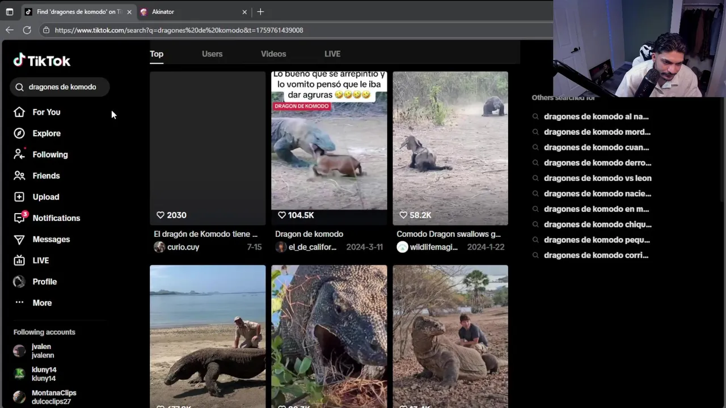The image size is (726, 408).
Task: Click the Messages paper-plane icon
Action: [x=19, y=239]
